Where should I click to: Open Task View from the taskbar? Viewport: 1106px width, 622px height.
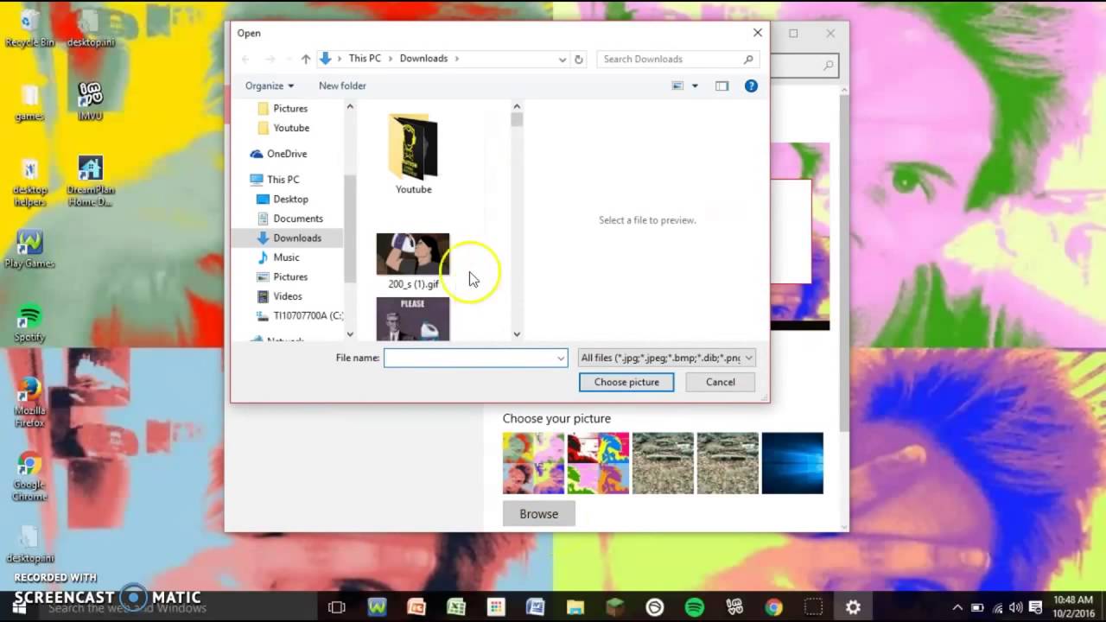337,607
